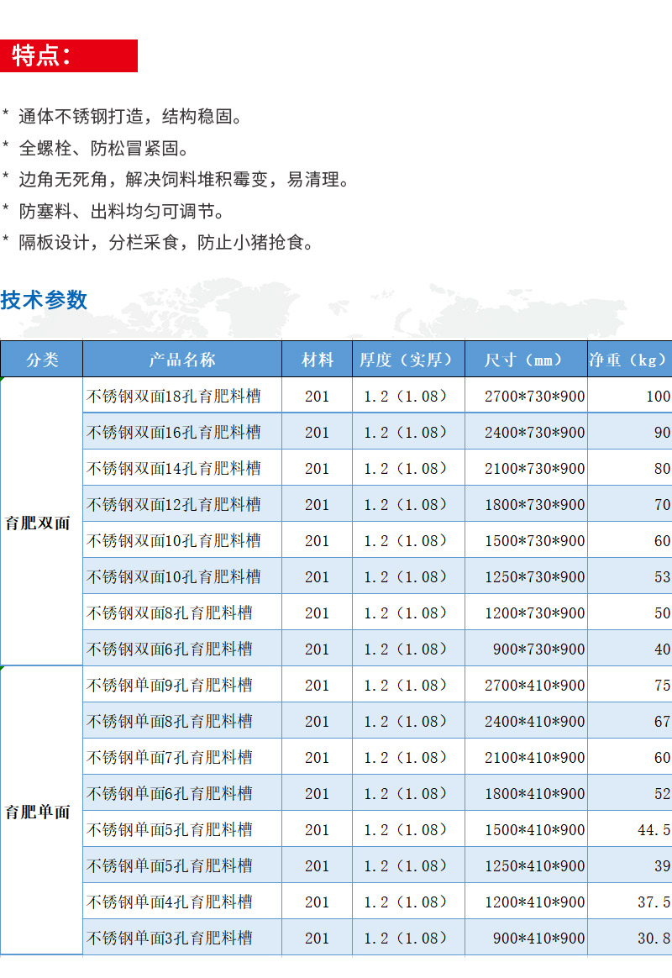
Task: Click the 净重（kg） column header
Action: [x=628, y=360]
